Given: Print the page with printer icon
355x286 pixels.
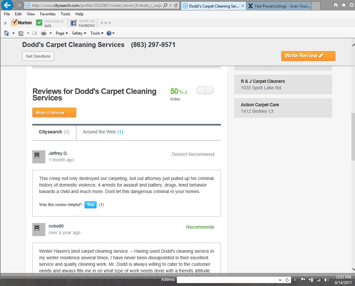Looking at the screenshot, I should (x=44, y=34).
